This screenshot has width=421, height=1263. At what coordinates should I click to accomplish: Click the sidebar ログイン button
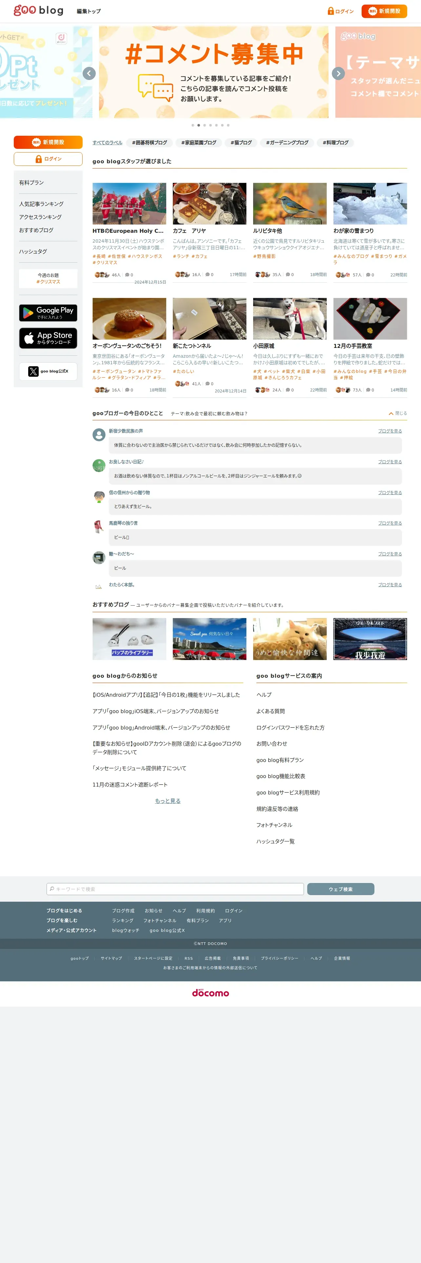point(48,159)
